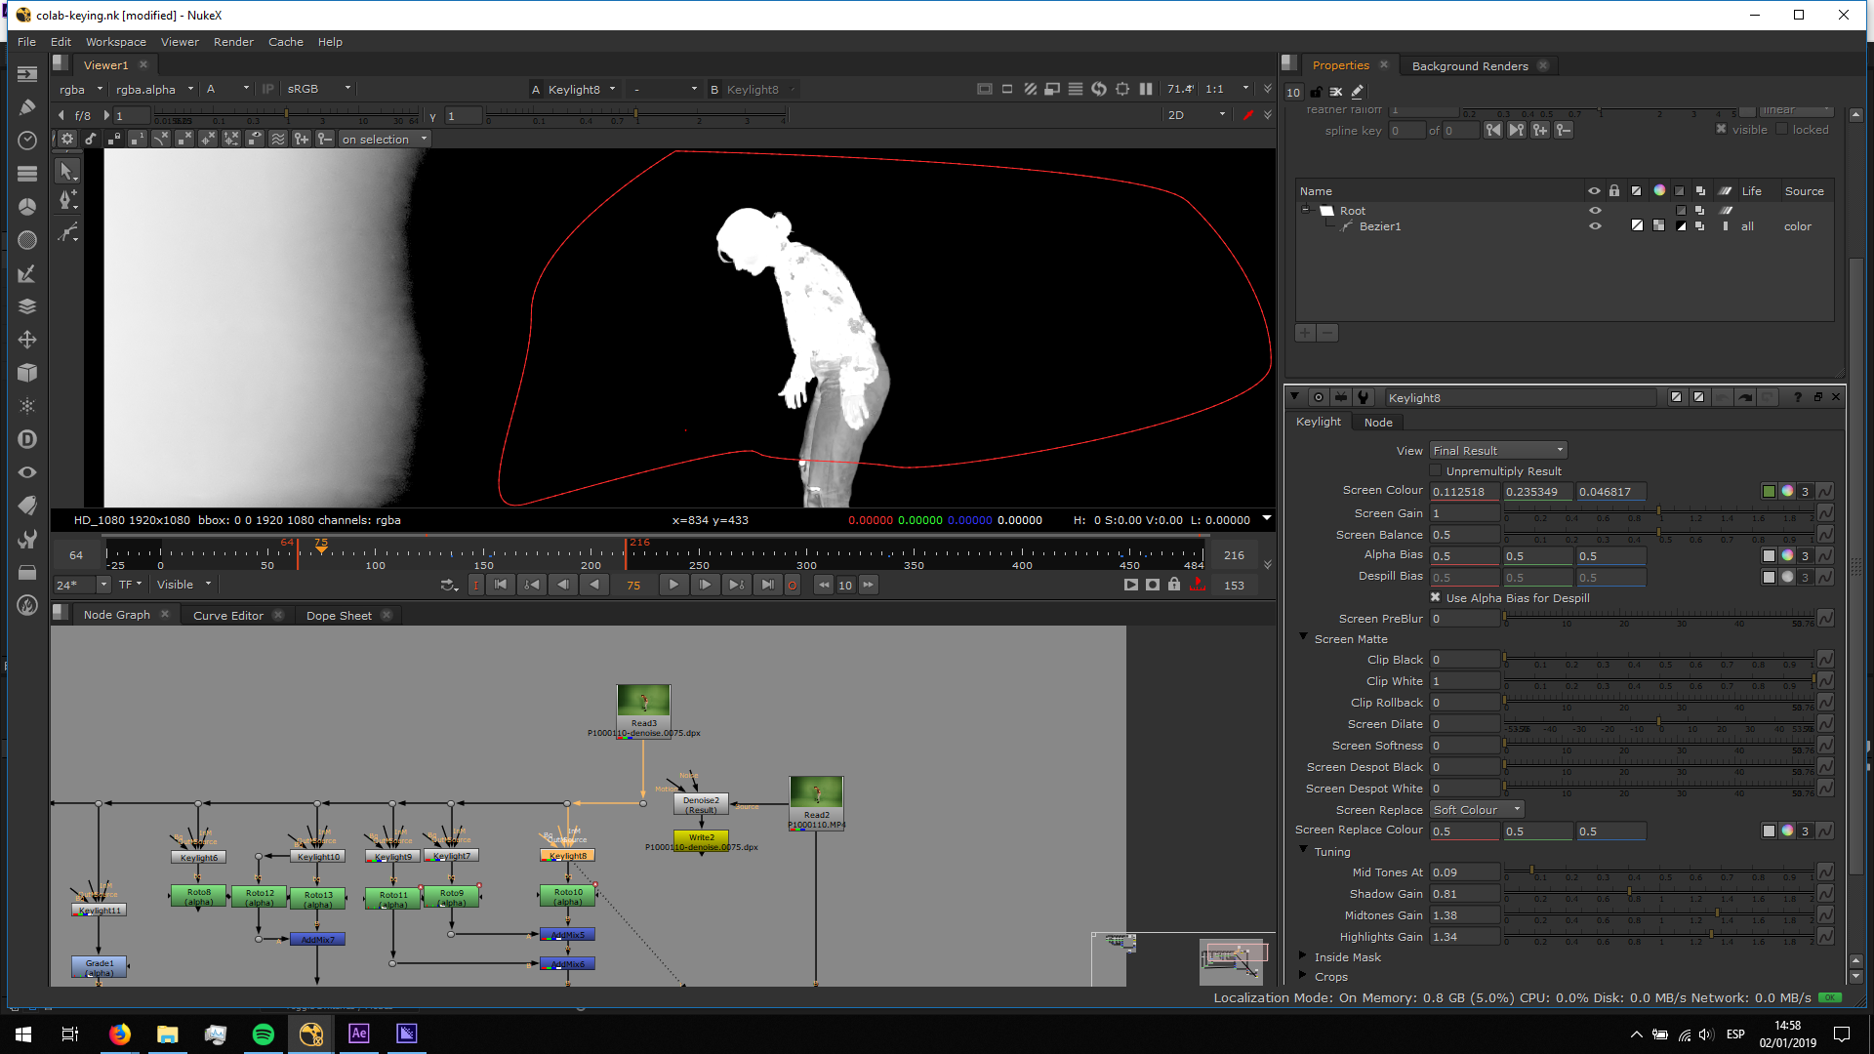Enable the Unpremultiply Result checkbox
Image resolution: width=1874 pixels, height=1054 pixels.
[1436, 471]
